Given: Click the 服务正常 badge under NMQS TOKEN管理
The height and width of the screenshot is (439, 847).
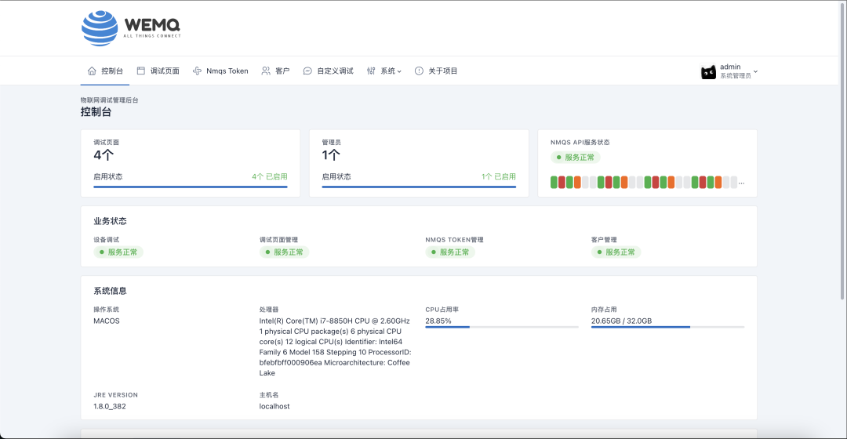Looking at the screenshot, I should [450, 252].
